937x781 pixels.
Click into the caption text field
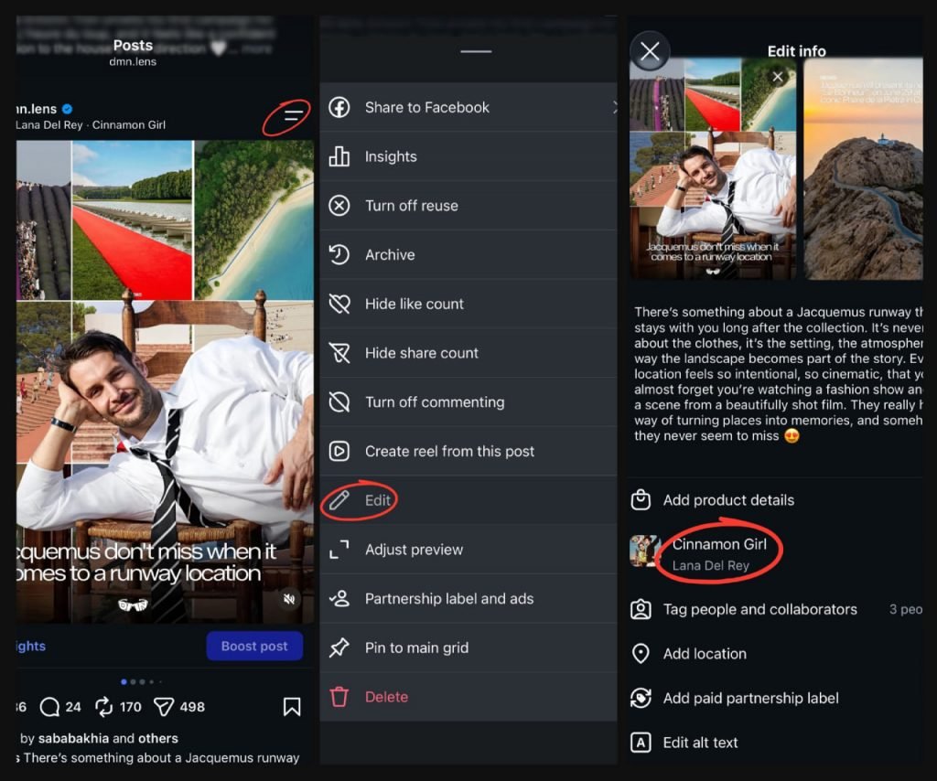778,374
